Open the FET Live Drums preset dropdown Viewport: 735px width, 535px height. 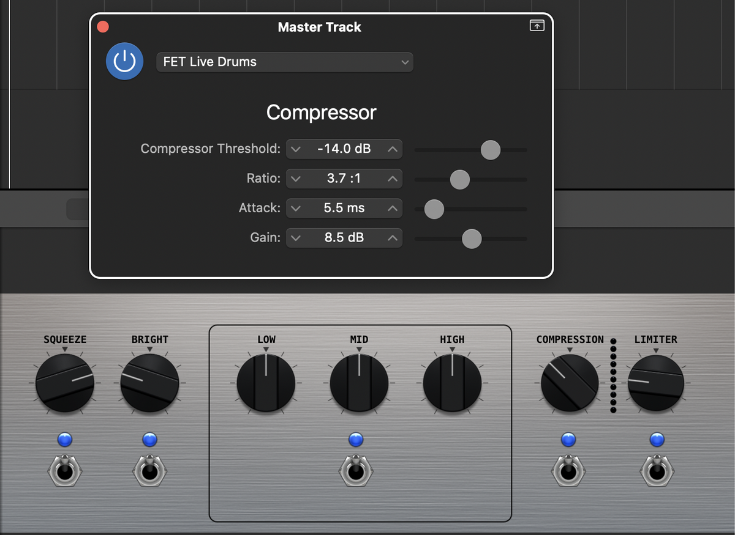click(x=284, y=62)
